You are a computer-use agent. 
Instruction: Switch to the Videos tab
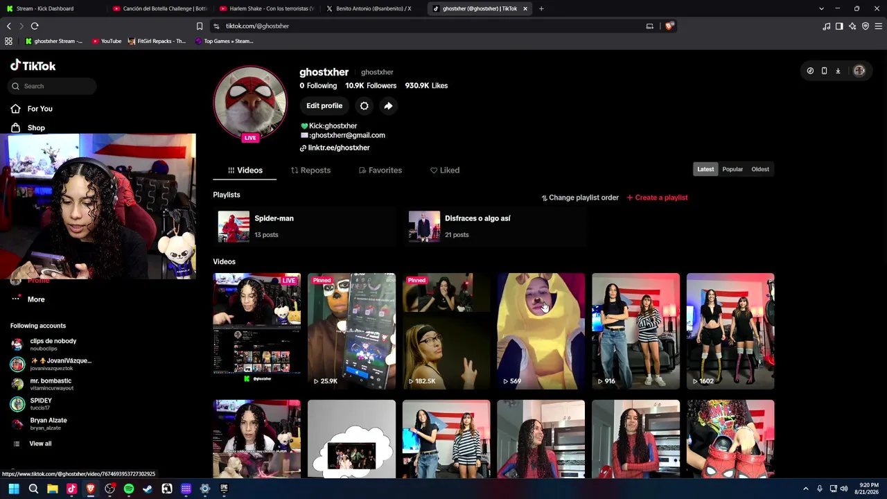(x=245, y=170)
